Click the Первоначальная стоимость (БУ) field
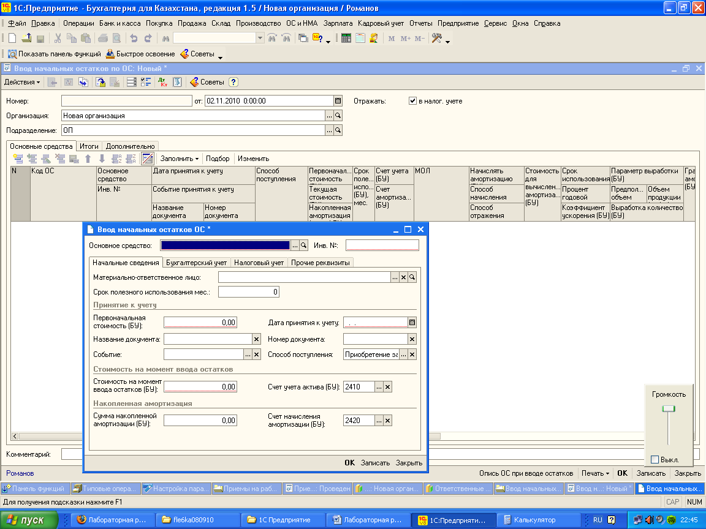This screenshot has width=706, height=529. coord(200,323)
